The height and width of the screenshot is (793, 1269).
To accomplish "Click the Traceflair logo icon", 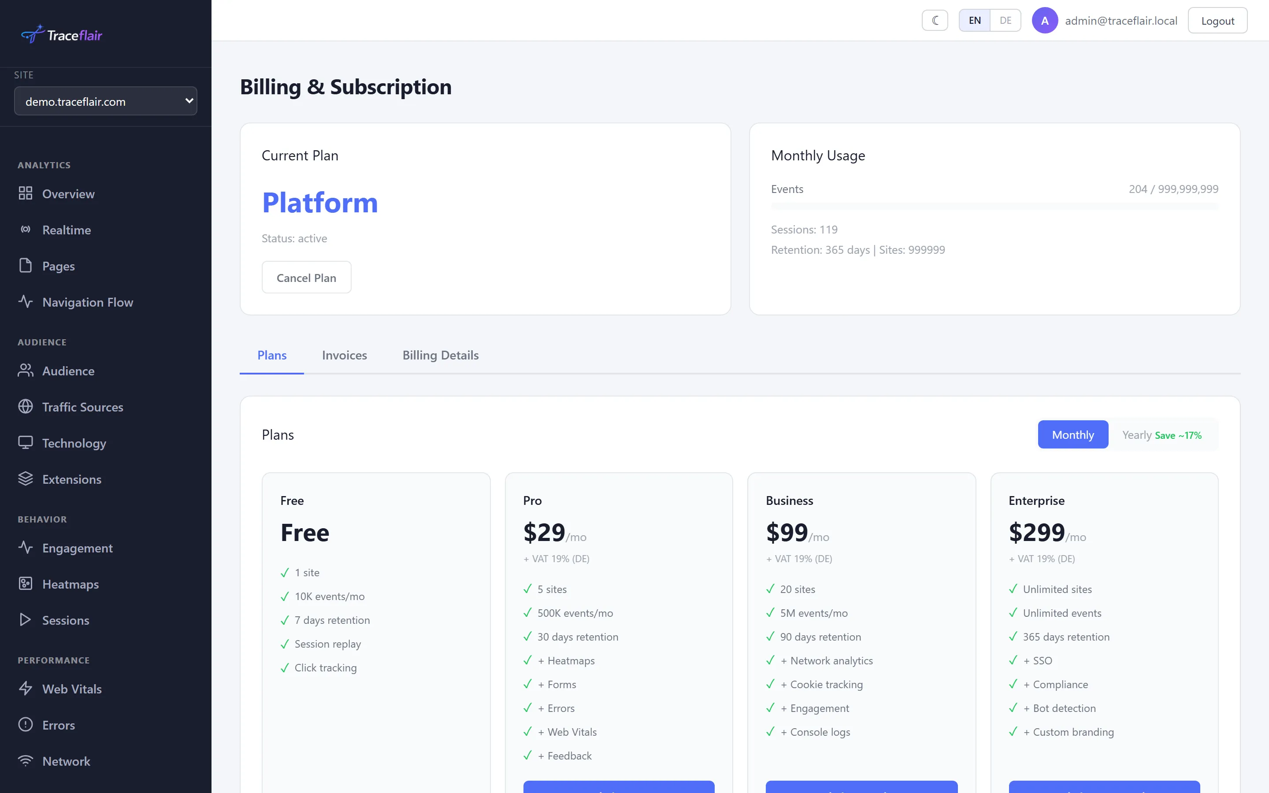I will (x=33, y=34).
